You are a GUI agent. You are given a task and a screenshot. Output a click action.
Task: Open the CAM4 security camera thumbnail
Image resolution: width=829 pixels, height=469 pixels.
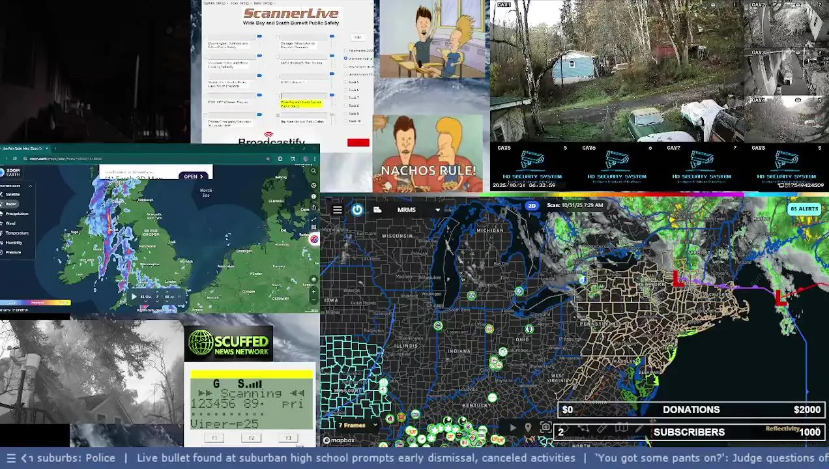[x=786, y=119]
